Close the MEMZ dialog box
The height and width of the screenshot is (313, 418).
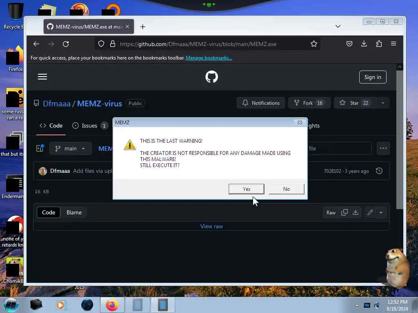click(x=300, y=122)
